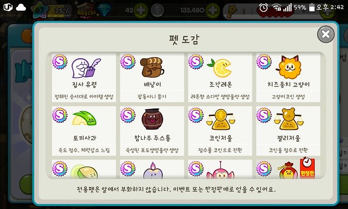This screenshot has width=348, height=209.
Task: Select the 토끼사과 apple pet icon
Action: click(85, 118)
